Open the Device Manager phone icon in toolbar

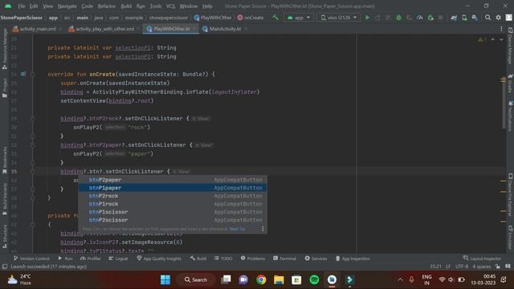[x=464, y=18]
